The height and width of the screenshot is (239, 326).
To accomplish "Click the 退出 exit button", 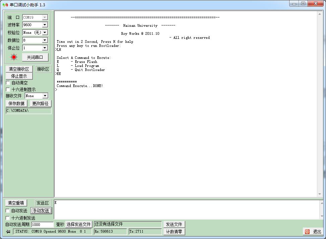I will click(x=313, y=232).
